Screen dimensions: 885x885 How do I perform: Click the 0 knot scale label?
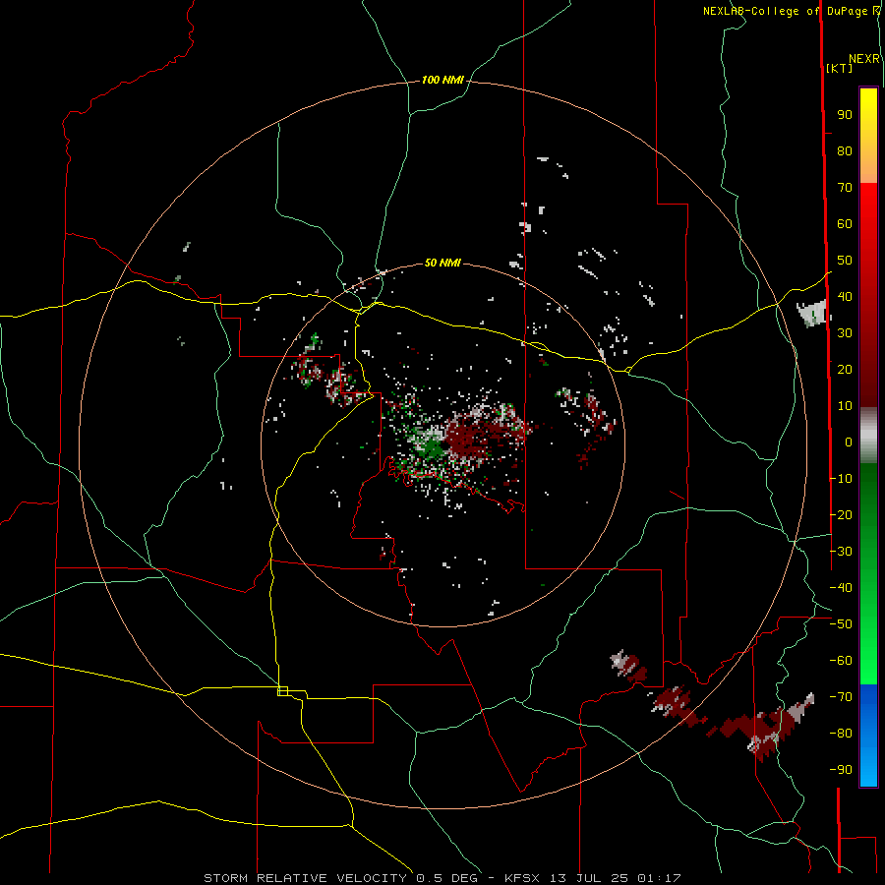tap(849, 442)
